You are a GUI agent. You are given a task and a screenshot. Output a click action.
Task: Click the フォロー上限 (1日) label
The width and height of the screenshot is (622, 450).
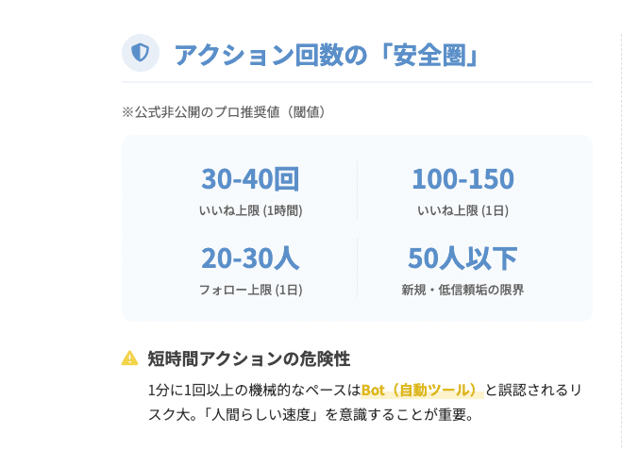(250, 290)
